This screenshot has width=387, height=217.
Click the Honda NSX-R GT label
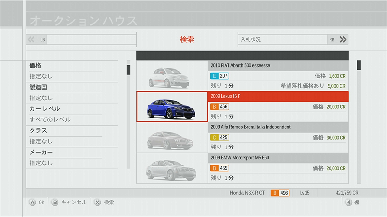pyautogui.click(x=247, y=193)
